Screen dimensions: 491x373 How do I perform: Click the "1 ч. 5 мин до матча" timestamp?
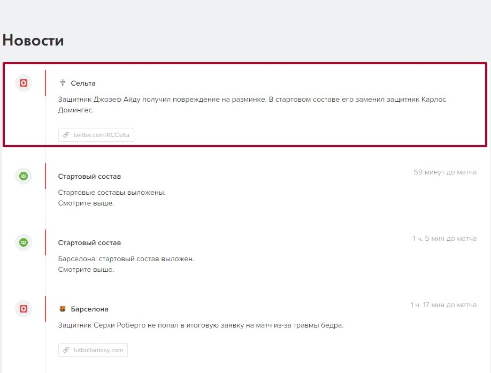click(444, 239)
